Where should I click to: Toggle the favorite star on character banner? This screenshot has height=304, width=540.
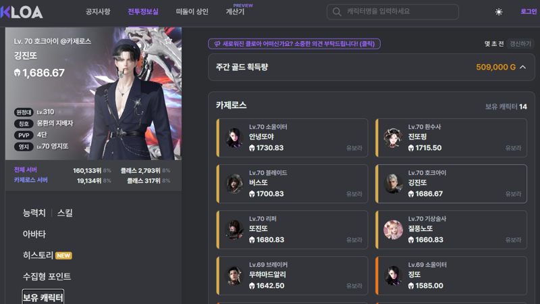click(x=168, y=41)
